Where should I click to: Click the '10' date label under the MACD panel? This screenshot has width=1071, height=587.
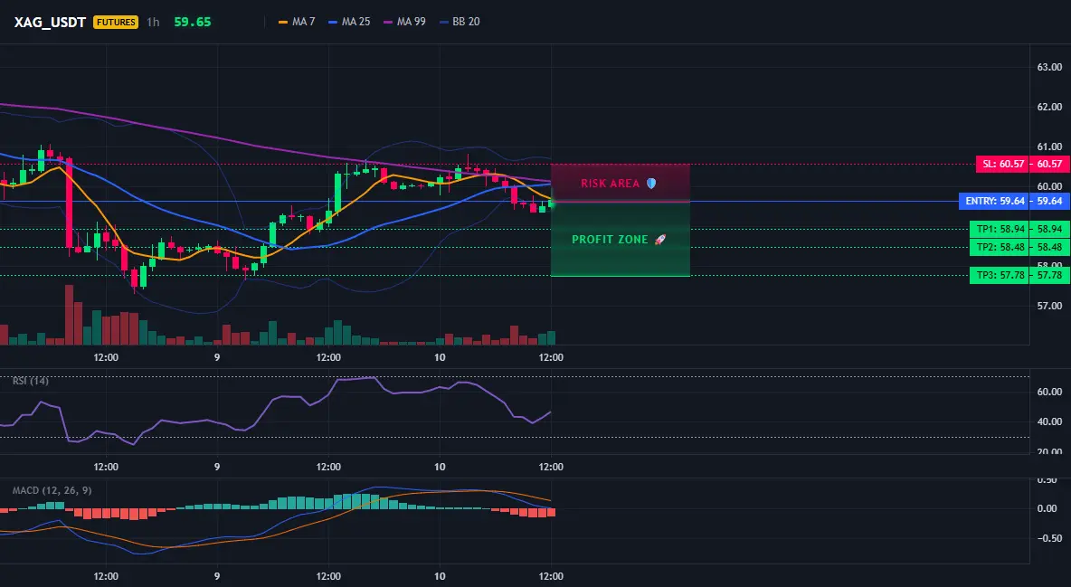[440, 576]
